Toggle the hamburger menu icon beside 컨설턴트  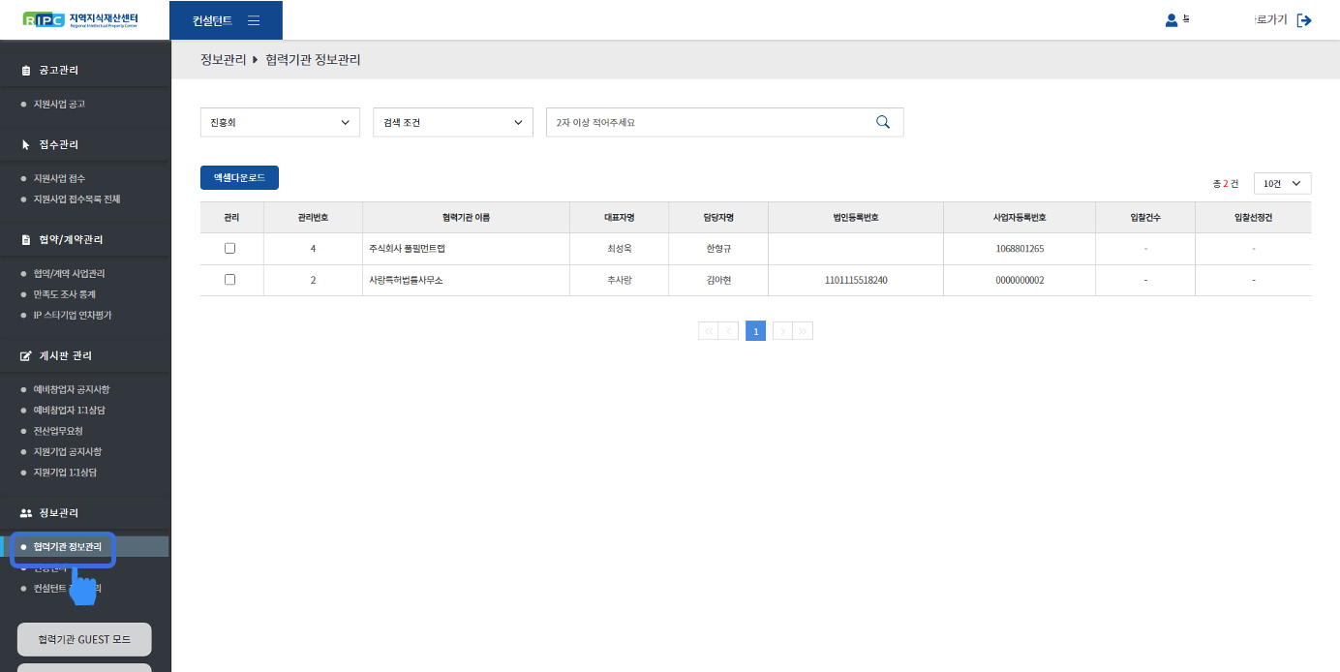(x=254, y=20)
